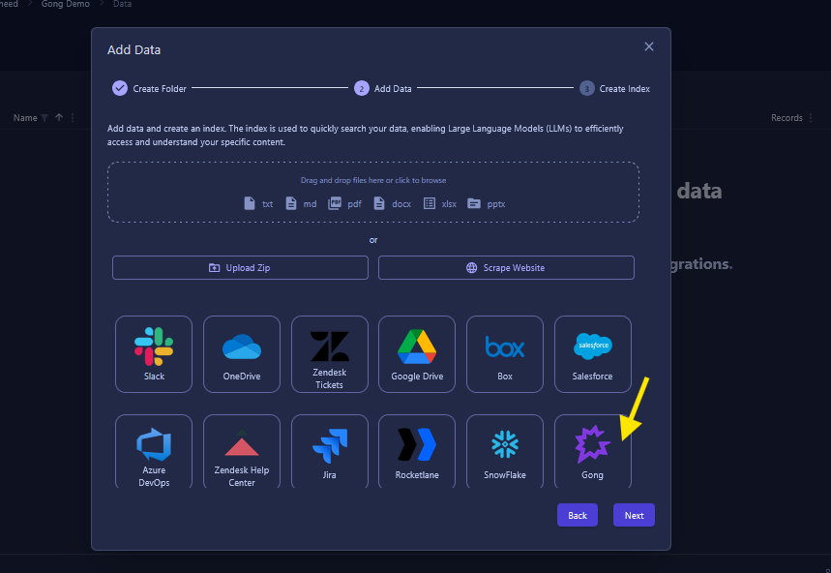Choose the Rocketlane integration
The width and height of the screenshot is (831, 573).
coord(417,451)
